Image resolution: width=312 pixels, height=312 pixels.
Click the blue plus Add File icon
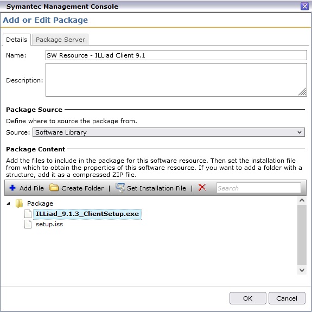(x=12, y=188)
